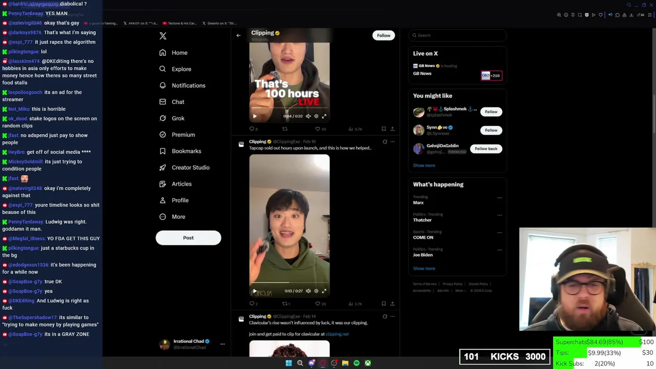The width and height of the screenshot is (656, 369).
Task: Open settings of the 0:27 video
Action: coord(316,291)
